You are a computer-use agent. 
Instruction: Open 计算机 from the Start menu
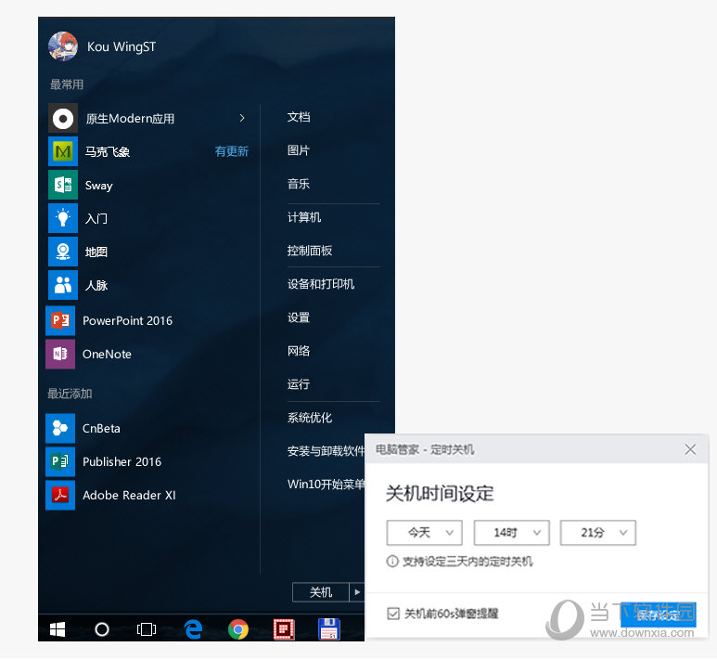[304, 217]
